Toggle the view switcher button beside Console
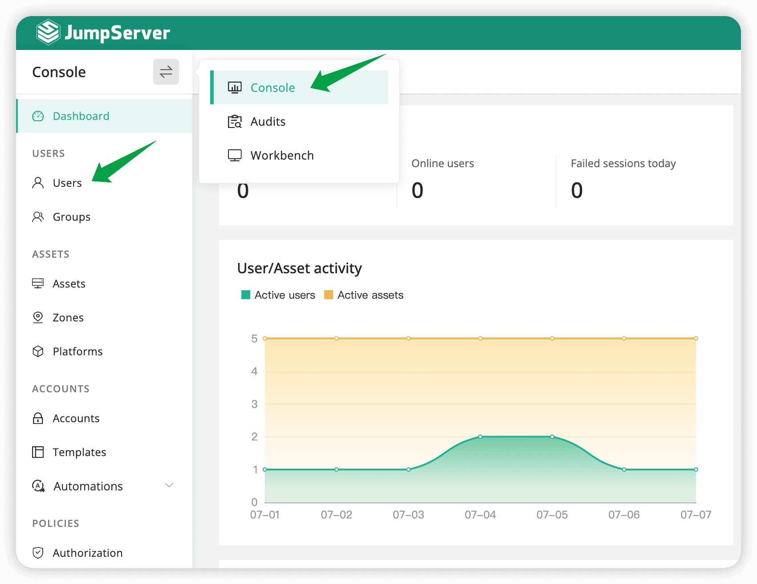757x584 pixels. pyautogui.click(x=166, y=72)
